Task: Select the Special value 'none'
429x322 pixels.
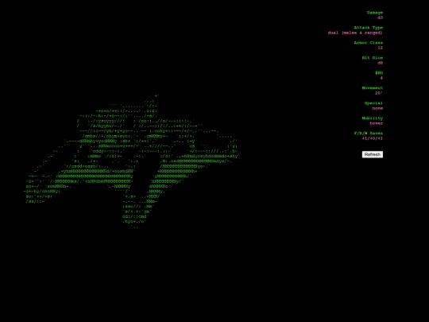Action: click(x=377, y=108)
